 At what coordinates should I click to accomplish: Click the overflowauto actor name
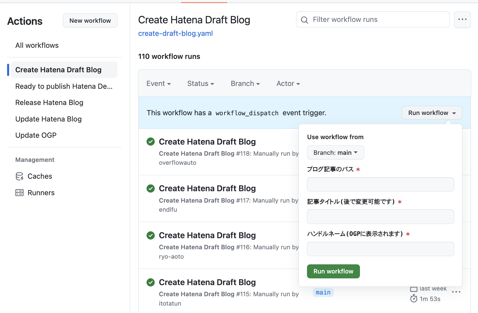click(x=178, y=163)
